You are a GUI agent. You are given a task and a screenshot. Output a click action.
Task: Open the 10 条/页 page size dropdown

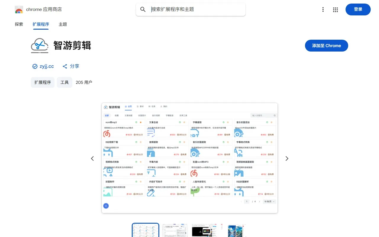click(x=268, y=201)
